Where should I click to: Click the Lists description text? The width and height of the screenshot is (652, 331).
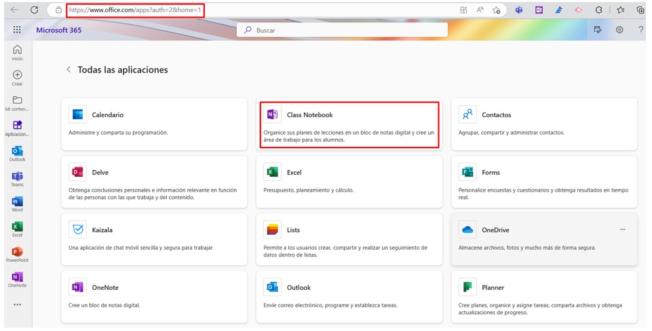click(x=345, y=251)
